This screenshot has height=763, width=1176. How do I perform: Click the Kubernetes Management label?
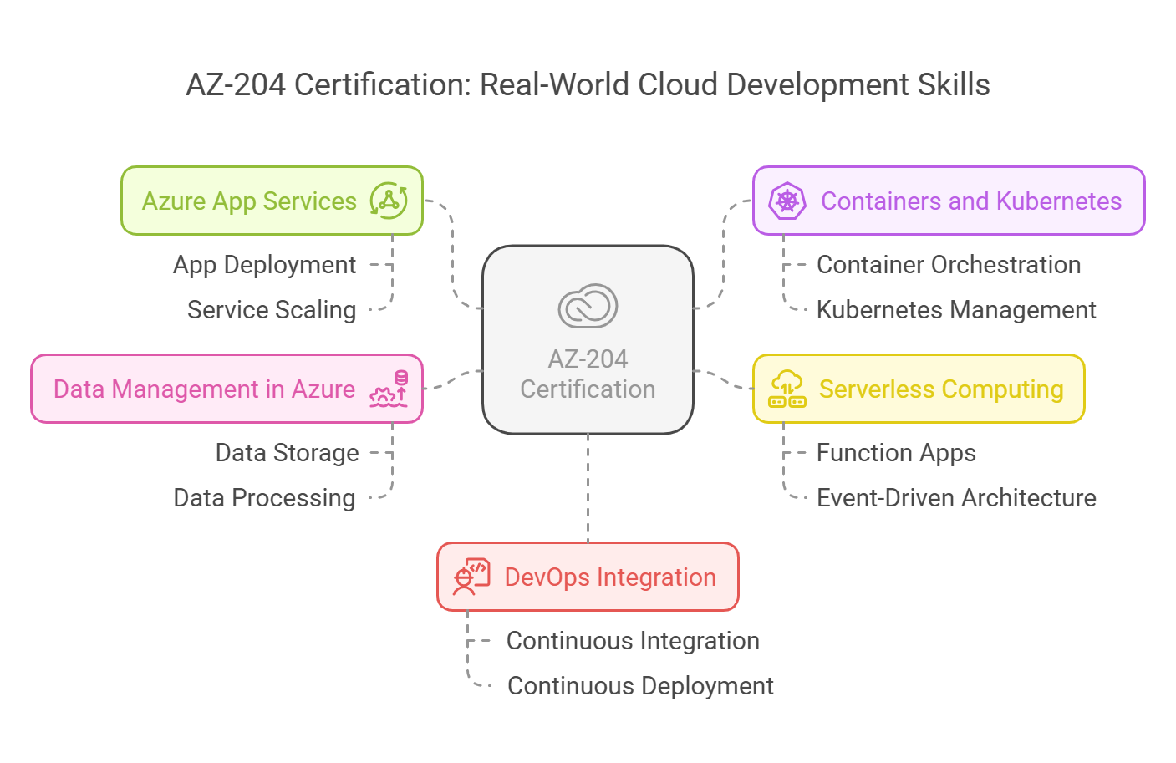(x=956, y=310)
